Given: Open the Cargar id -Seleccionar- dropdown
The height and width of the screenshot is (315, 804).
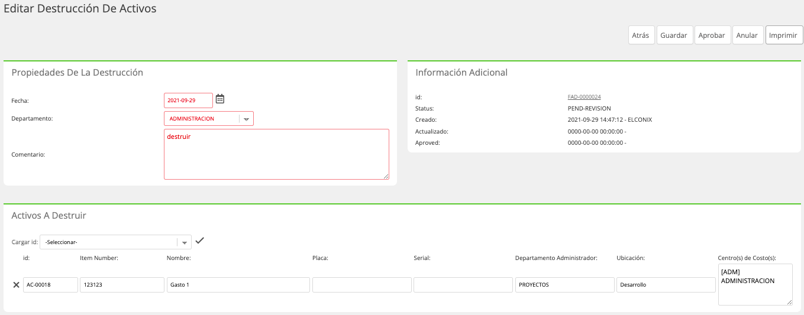Looking at the screenshot, I should pyautogui.click(x=115, y=242).
